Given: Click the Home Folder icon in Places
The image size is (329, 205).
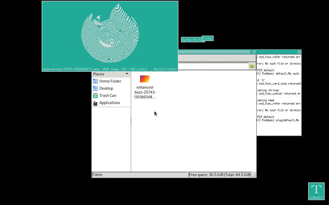Looking at the screenshot, I should point(95,81).
